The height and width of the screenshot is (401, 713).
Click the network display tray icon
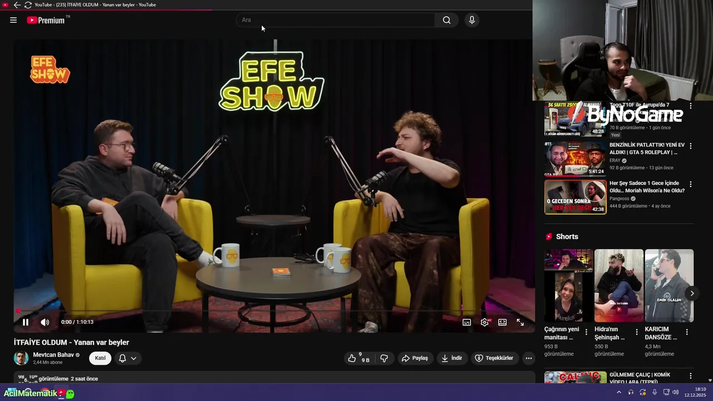tap(666, 392)
